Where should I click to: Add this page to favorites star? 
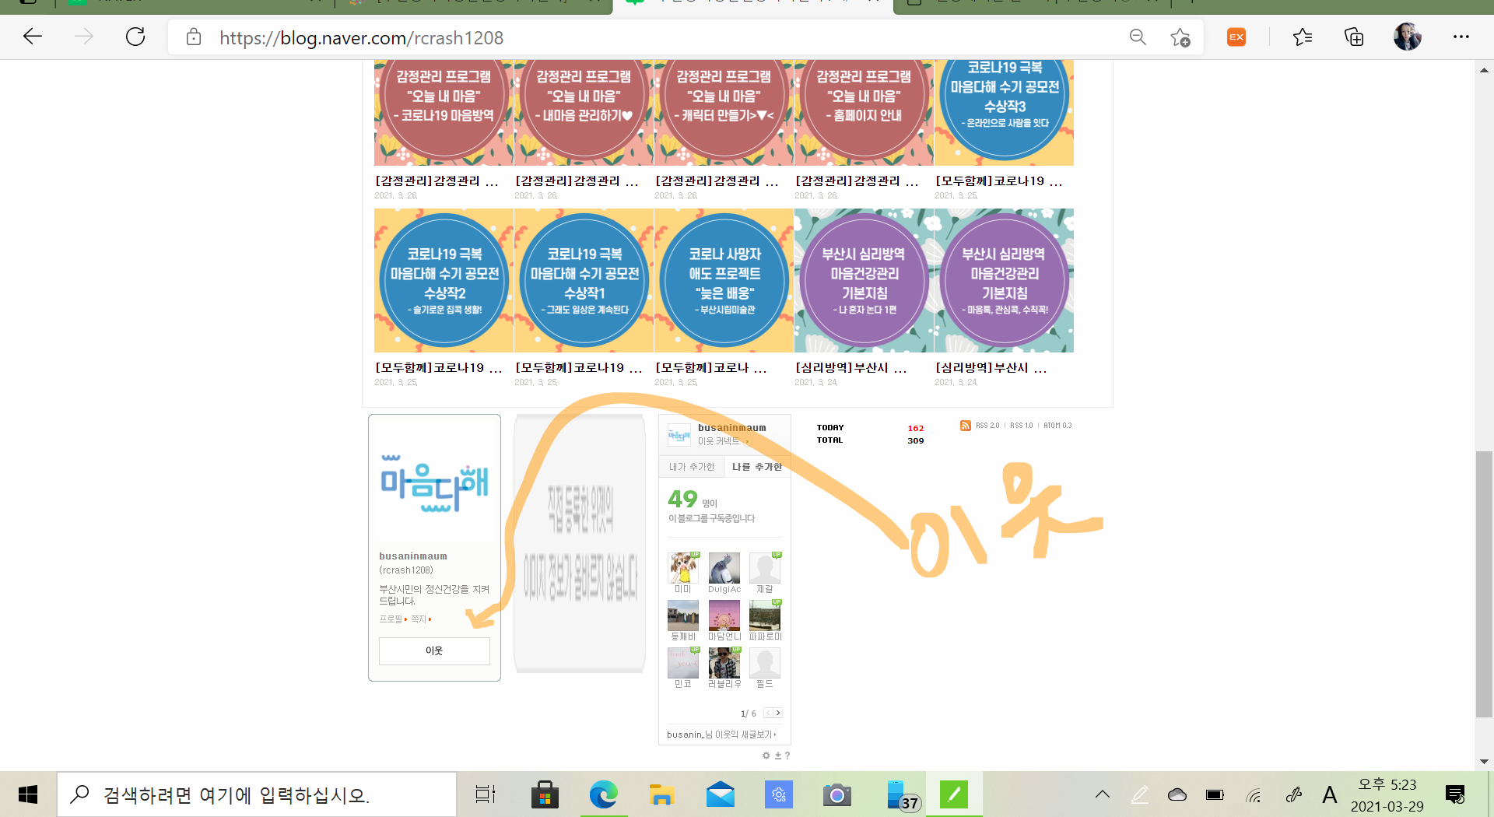point(1180,37)
